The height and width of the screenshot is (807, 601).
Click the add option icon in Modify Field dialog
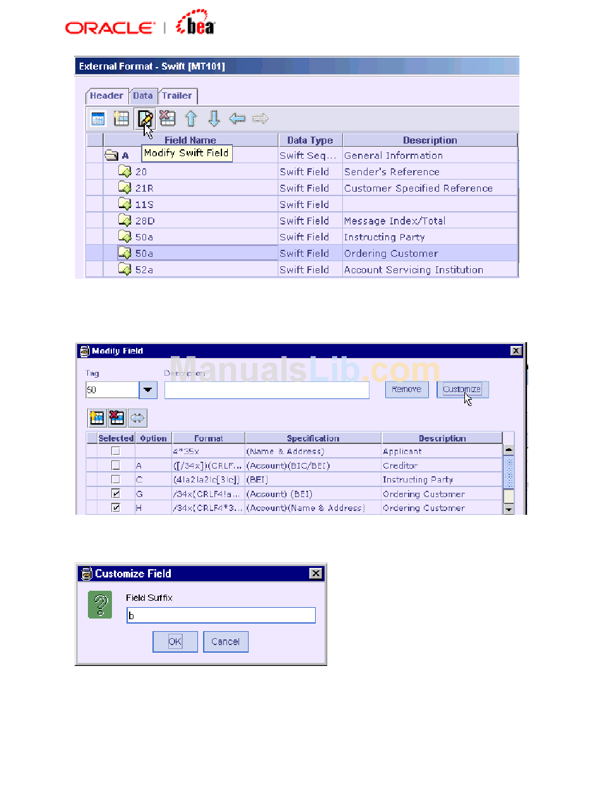click(x=97, y=417)
